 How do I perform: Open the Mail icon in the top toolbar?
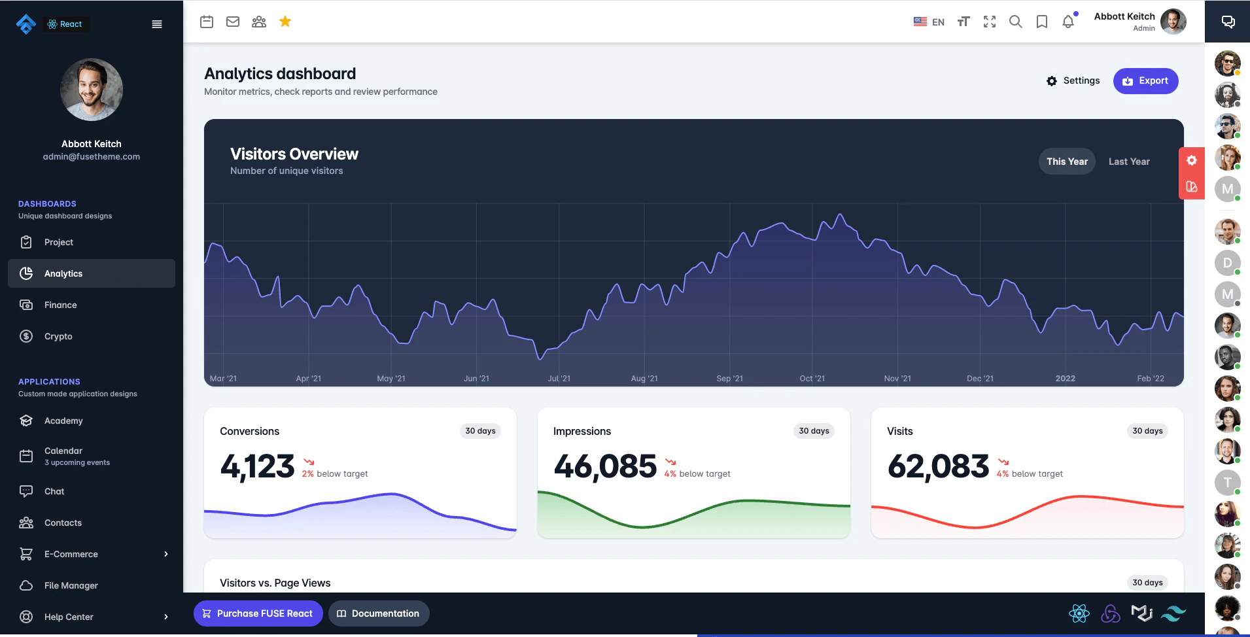[x=233, y=21]
